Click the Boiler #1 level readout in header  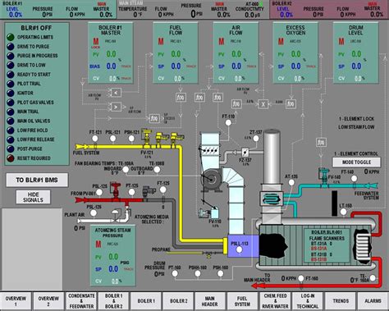pyautogui.click(x=16, y=15)
